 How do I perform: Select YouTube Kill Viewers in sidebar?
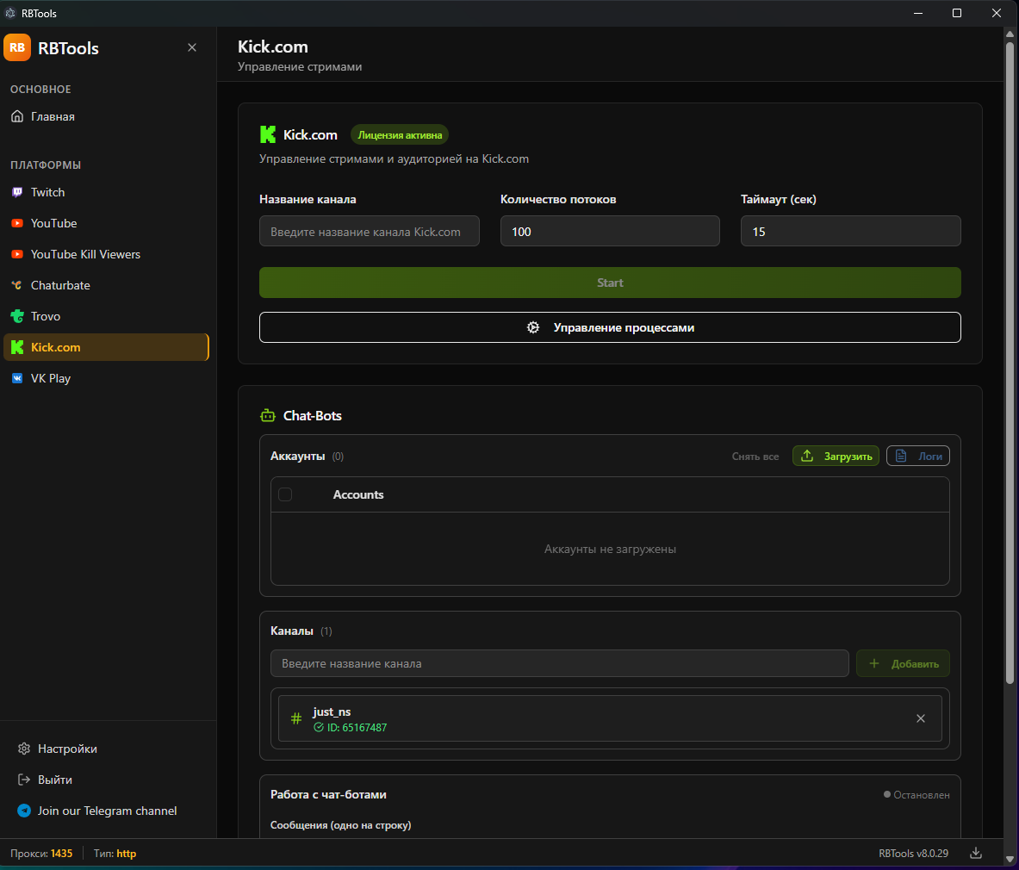[85, 254]
